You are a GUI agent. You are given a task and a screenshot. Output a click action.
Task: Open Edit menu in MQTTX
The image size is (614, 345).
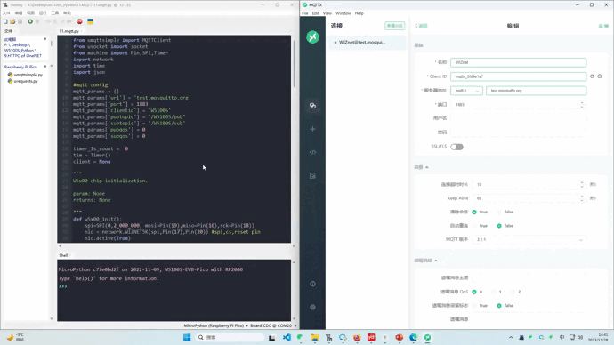click(316, 13)
